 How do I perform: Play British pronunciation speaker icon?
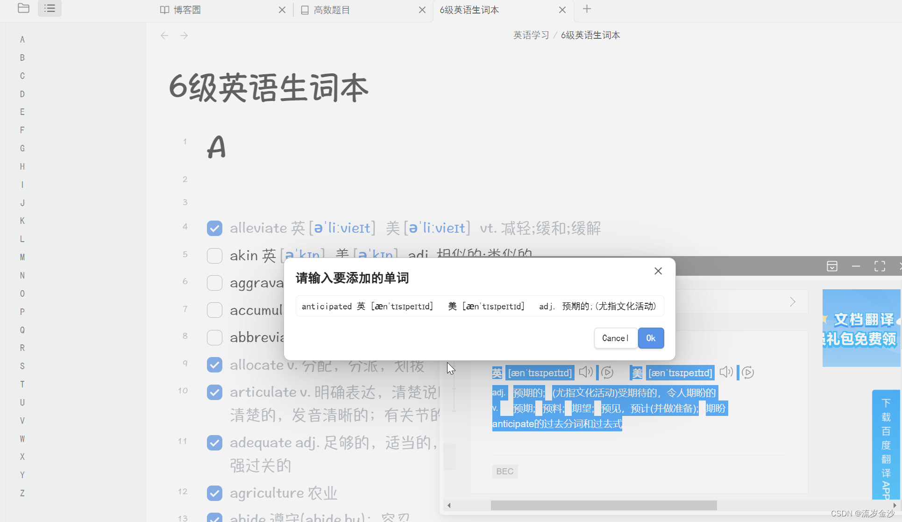click(586, 372)
